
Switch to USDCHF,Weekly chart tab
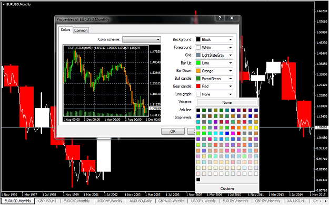tap(109, 201)
